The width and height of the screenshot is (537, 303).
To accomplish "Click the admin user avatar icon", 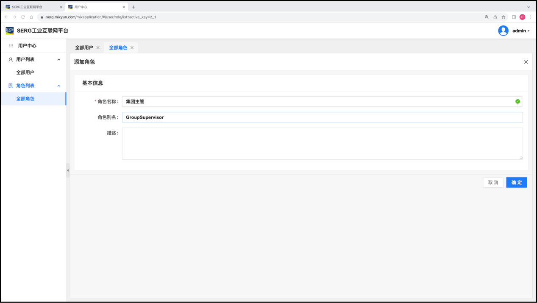I will coord(503,31).
